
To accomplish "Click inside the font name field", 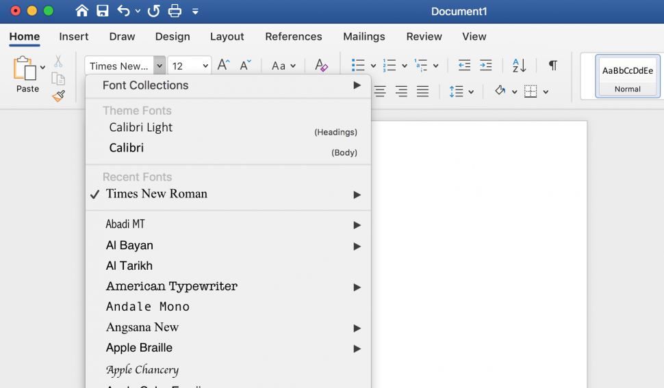I will 119,66.
